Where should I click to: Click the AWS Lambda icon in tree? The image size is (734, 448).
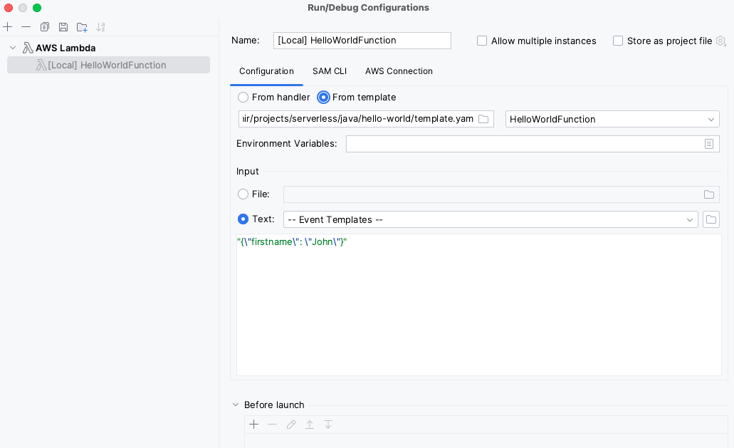pos(28,48)
